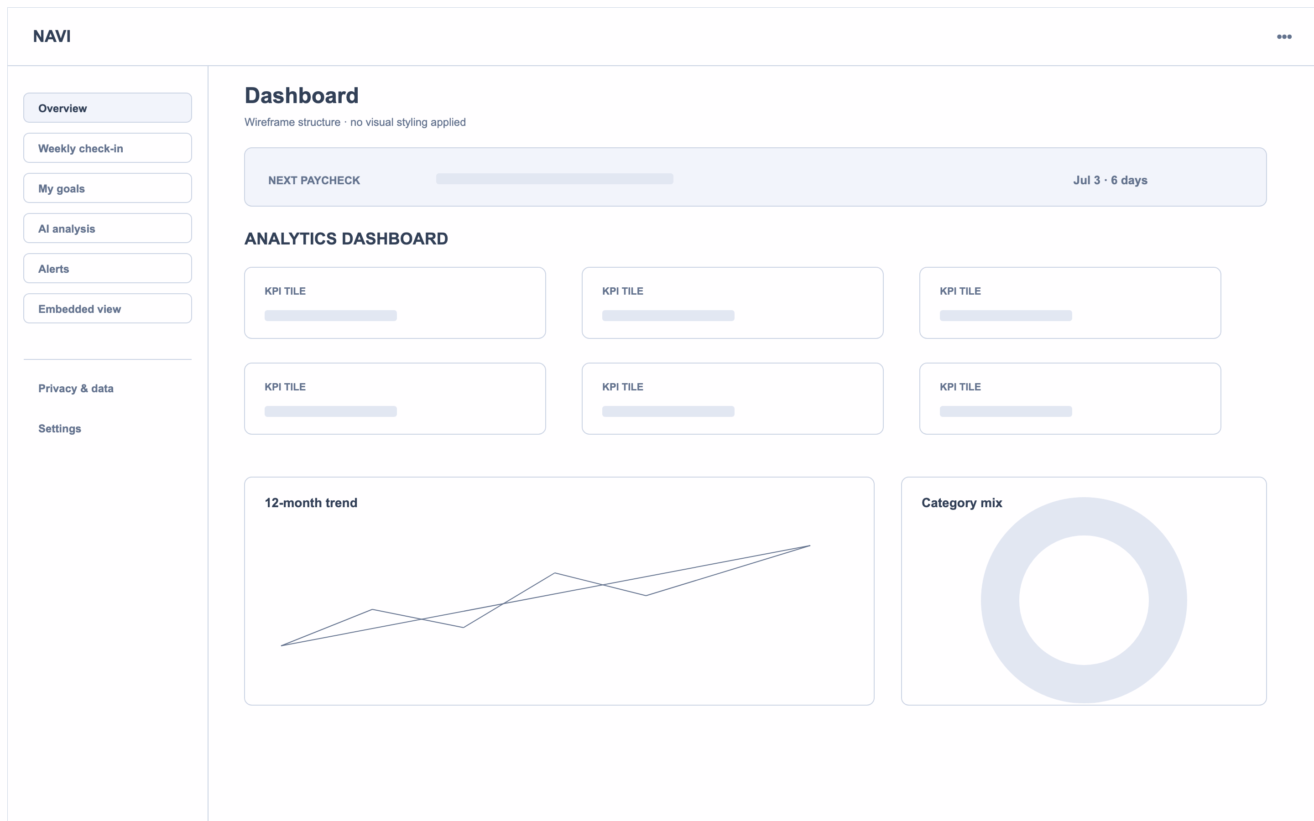
Task: Open Settings in sidebar
Action: 60,428
